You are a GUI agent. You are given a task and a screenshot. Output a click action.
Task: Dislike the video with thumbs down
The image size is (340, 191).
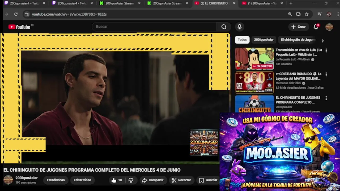(x=131, y=180)
